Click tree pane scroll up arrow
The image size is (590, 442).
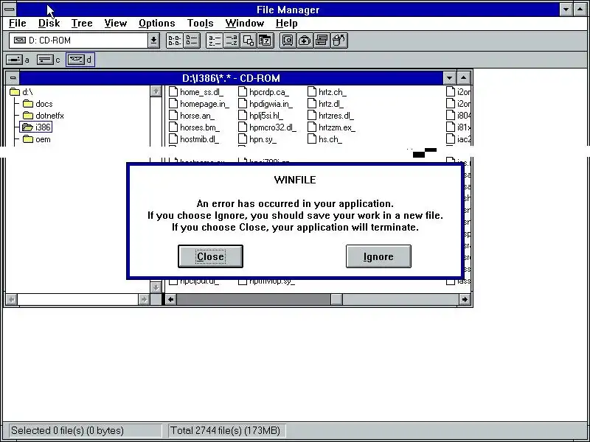[156, 91]
